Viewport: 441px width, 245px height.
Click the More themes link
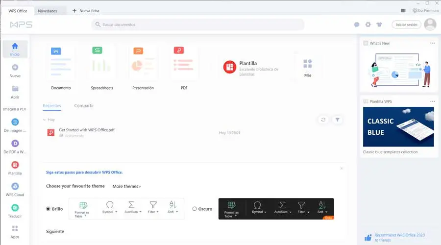pyautogui.click(x=126, y=186)
